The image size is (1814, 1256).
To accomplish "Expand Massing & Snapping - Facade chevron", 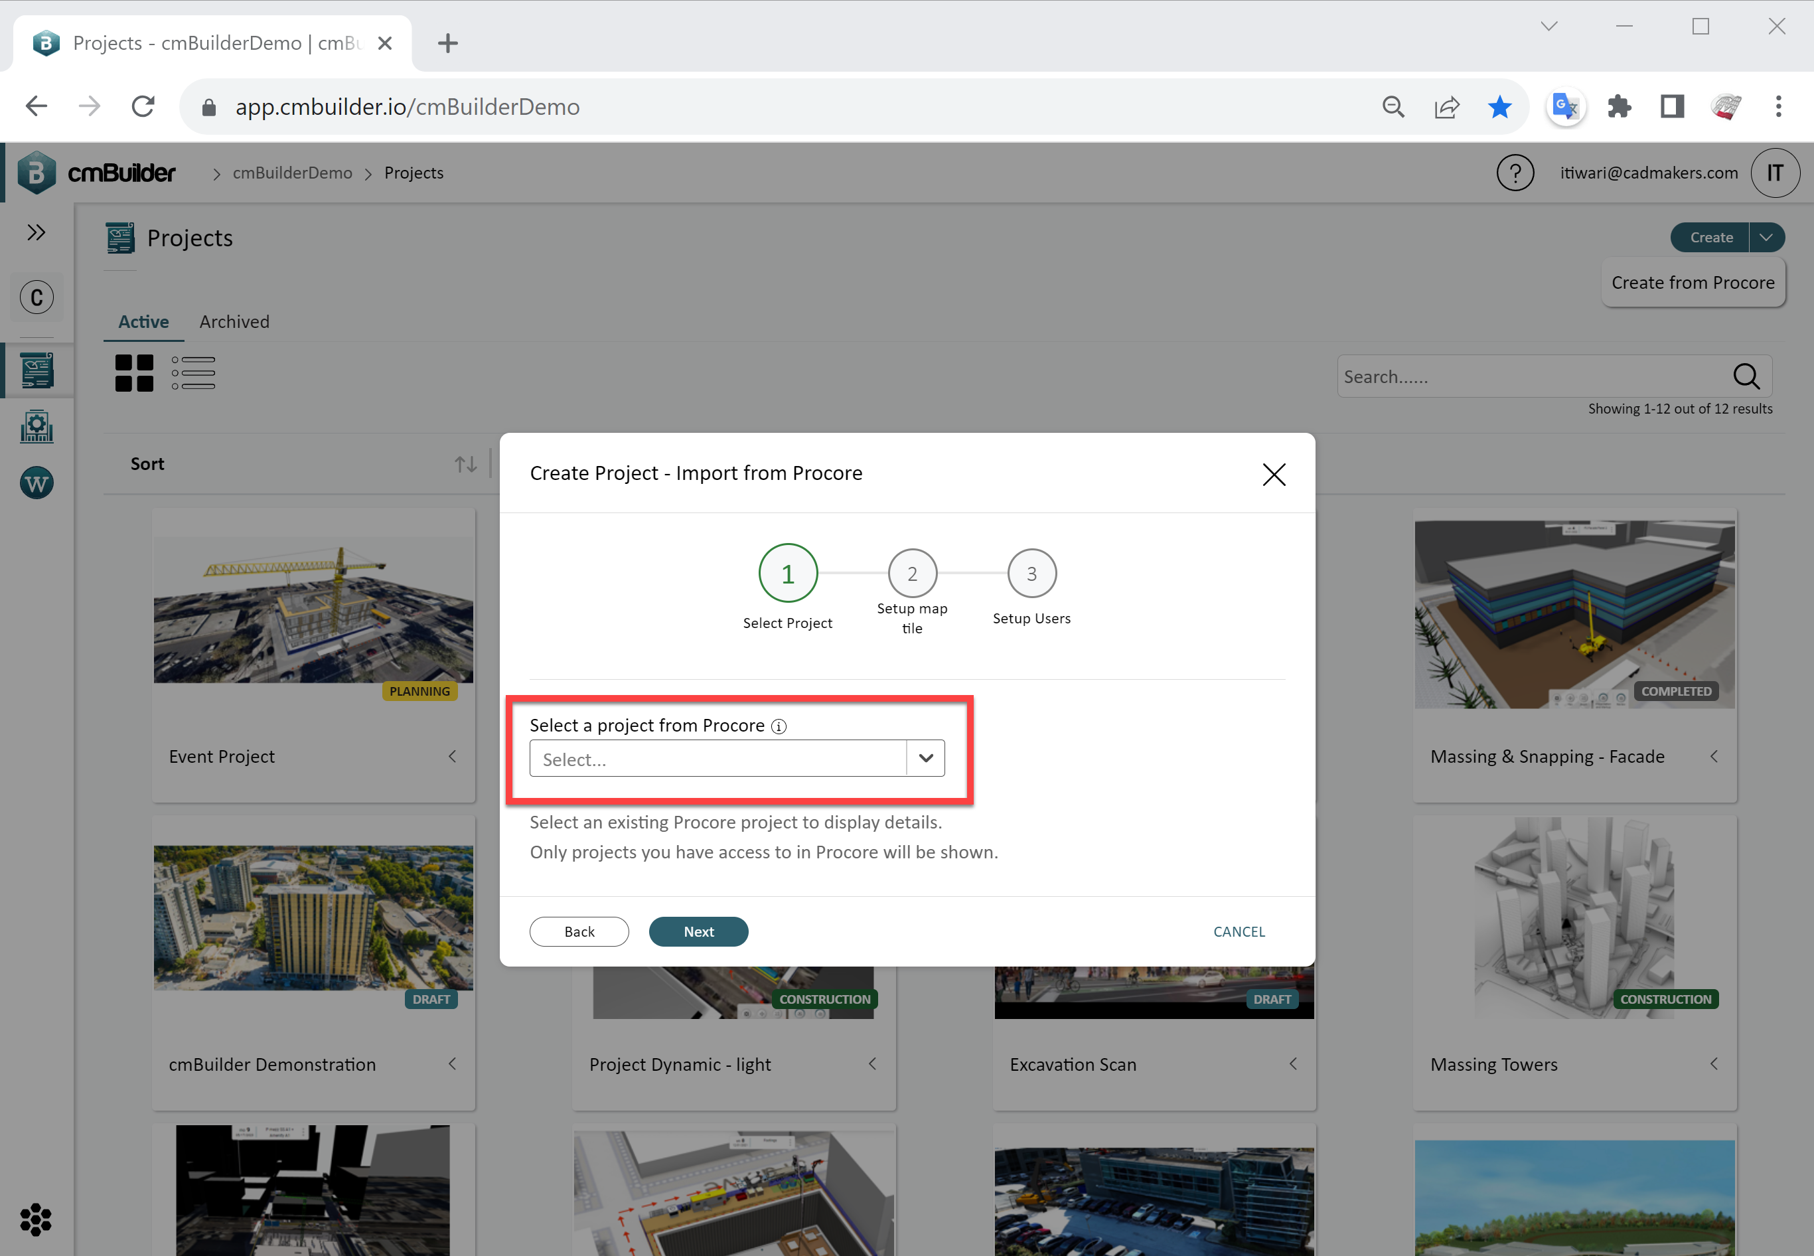I will point(1714,756).
